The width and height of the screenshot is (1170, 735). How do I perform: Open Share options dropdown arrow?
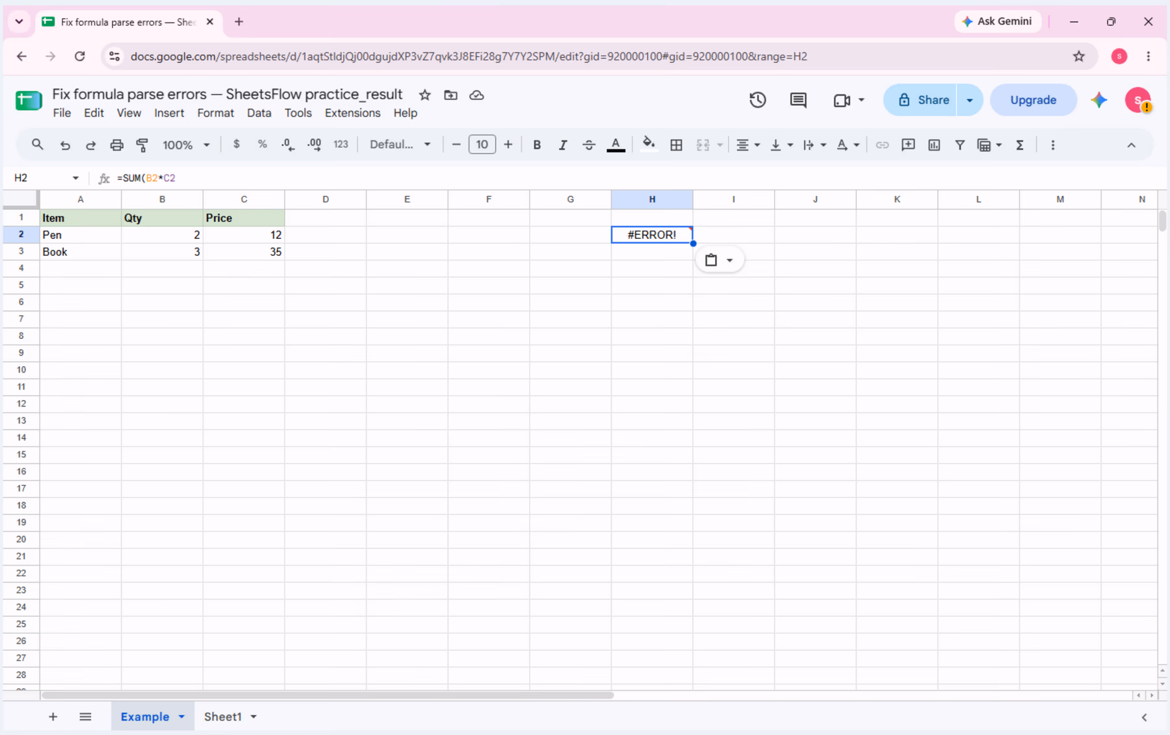[x=970, y=100]
